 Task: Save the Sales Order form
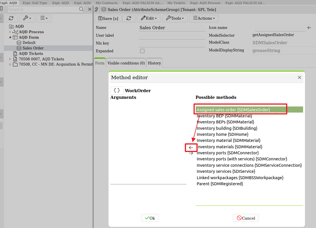pyautogui.click(x=108, y=18)
